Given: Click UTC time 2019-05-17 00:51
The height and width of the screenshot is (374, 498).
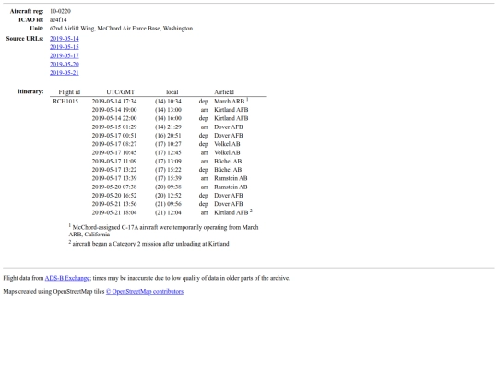Looking at the screenshot, I should 114,136.
